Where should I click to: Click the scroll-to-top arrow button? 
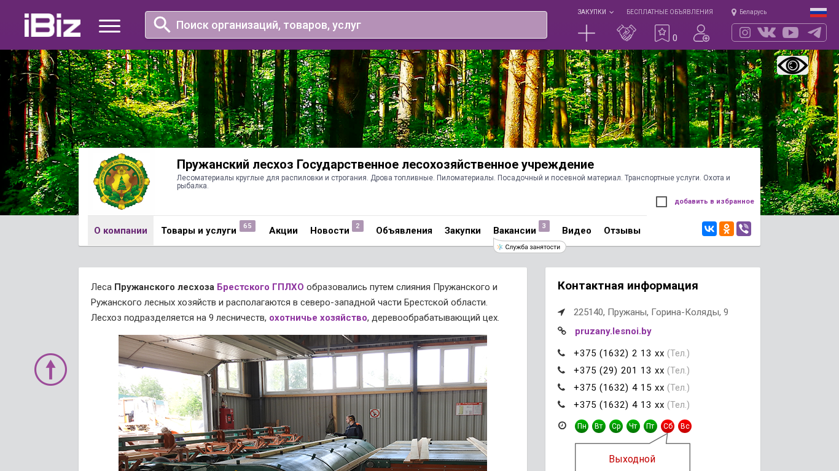50,369
